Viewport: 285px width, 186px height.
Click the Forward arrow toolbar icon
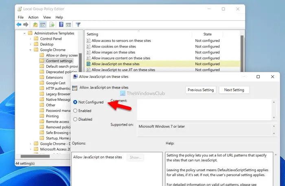click(x=26, y=24)
